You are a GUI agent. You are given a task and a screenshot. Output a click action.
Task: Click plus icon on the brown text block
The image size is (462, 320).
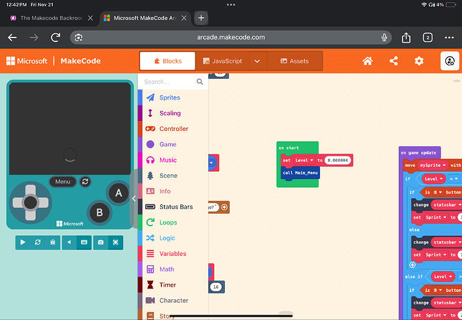pos(224,208)
